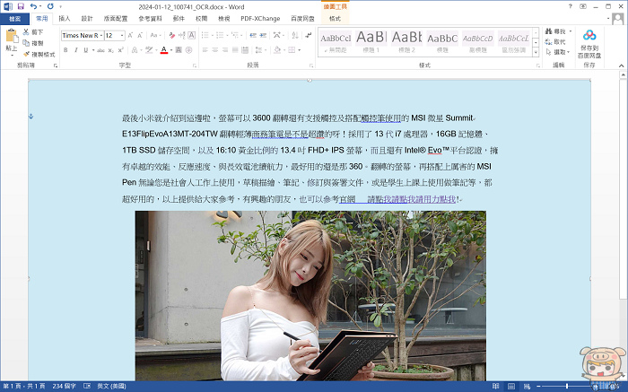
Task: Open the File (檔案) tab
Action: click(15, 19)
